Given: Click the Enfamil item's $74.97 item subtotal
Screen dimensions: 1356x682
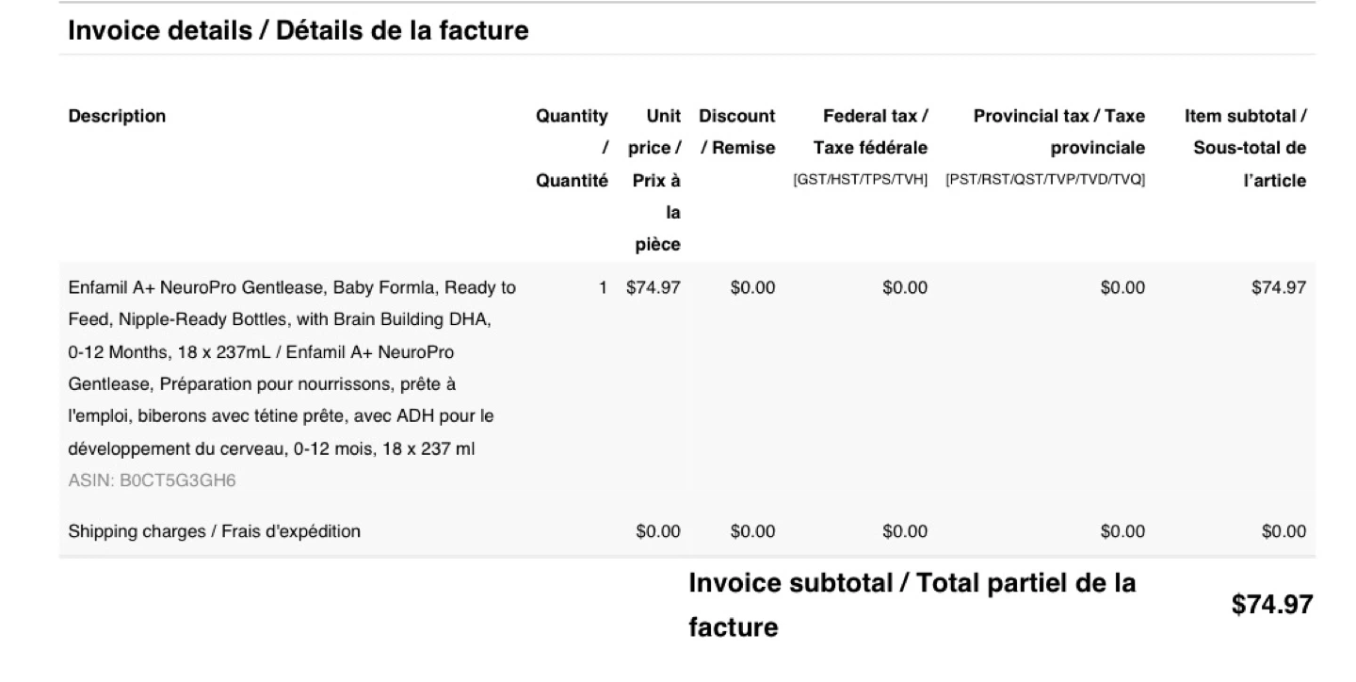Looking at the screenshot, I should pyautogui.click(x=1278, y=287).
